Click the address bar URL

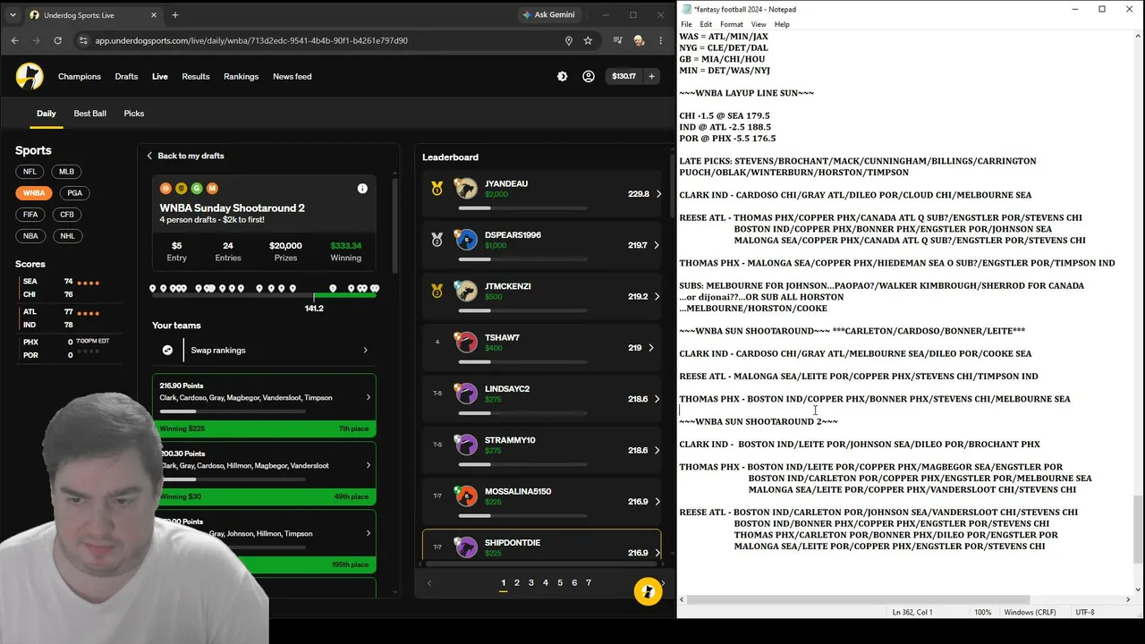click(x=251, y=40)
